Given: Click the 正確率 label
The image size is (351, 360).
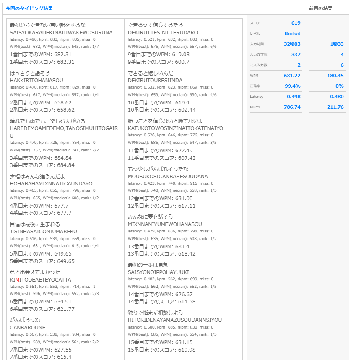Looking at the screenshot, I should [255, 86].
